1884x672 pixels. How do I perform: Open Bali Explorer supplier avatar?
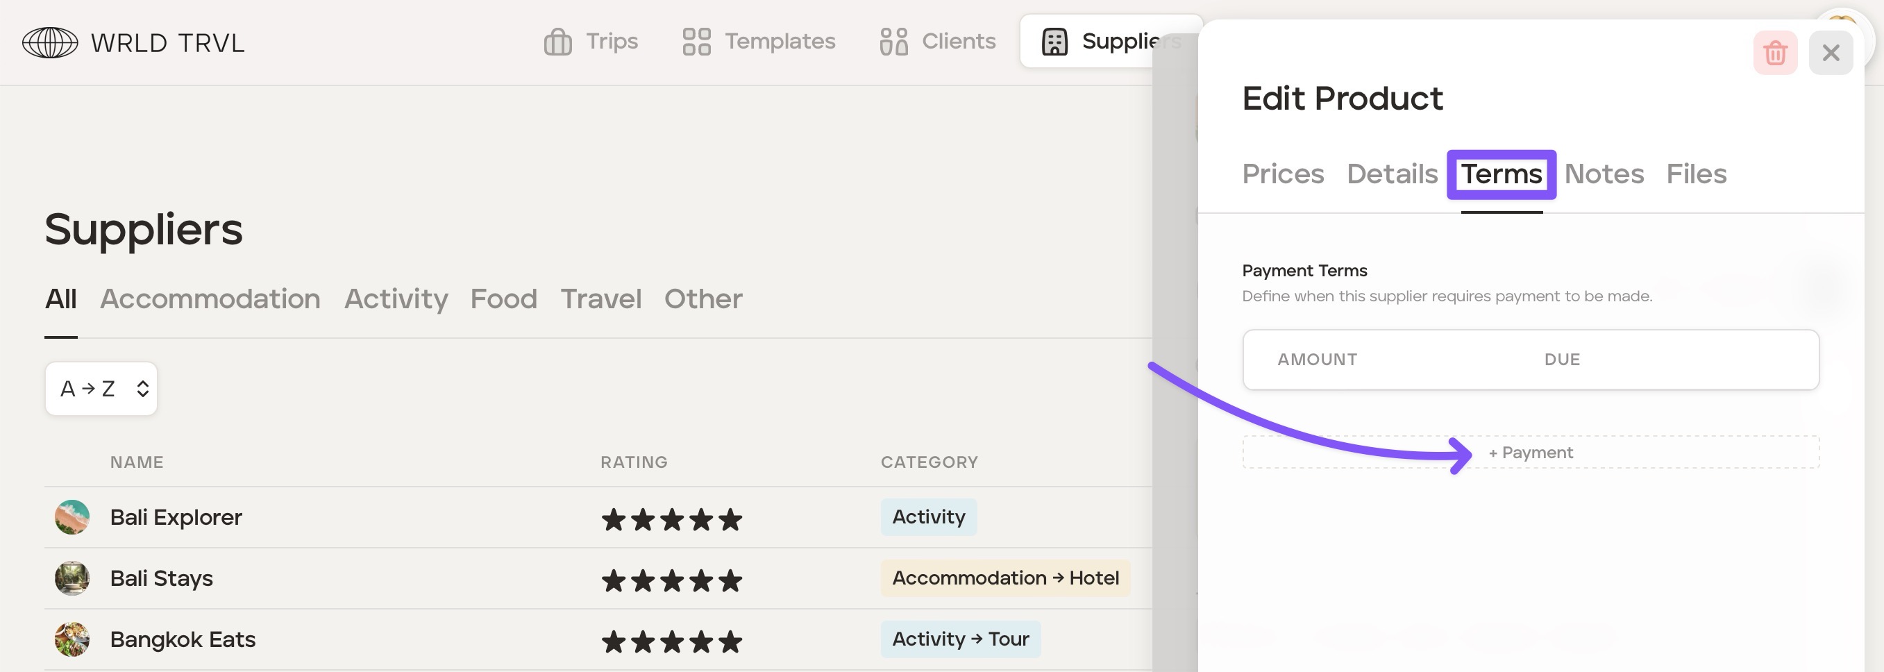(72, 517)
